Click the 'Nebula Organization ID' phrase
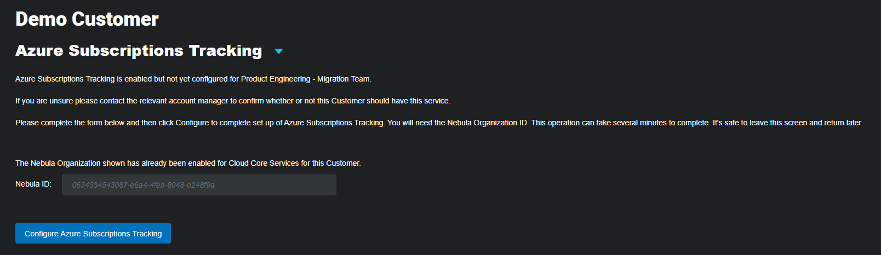Viewport: 881px width, 255px height. pos(488,123)
